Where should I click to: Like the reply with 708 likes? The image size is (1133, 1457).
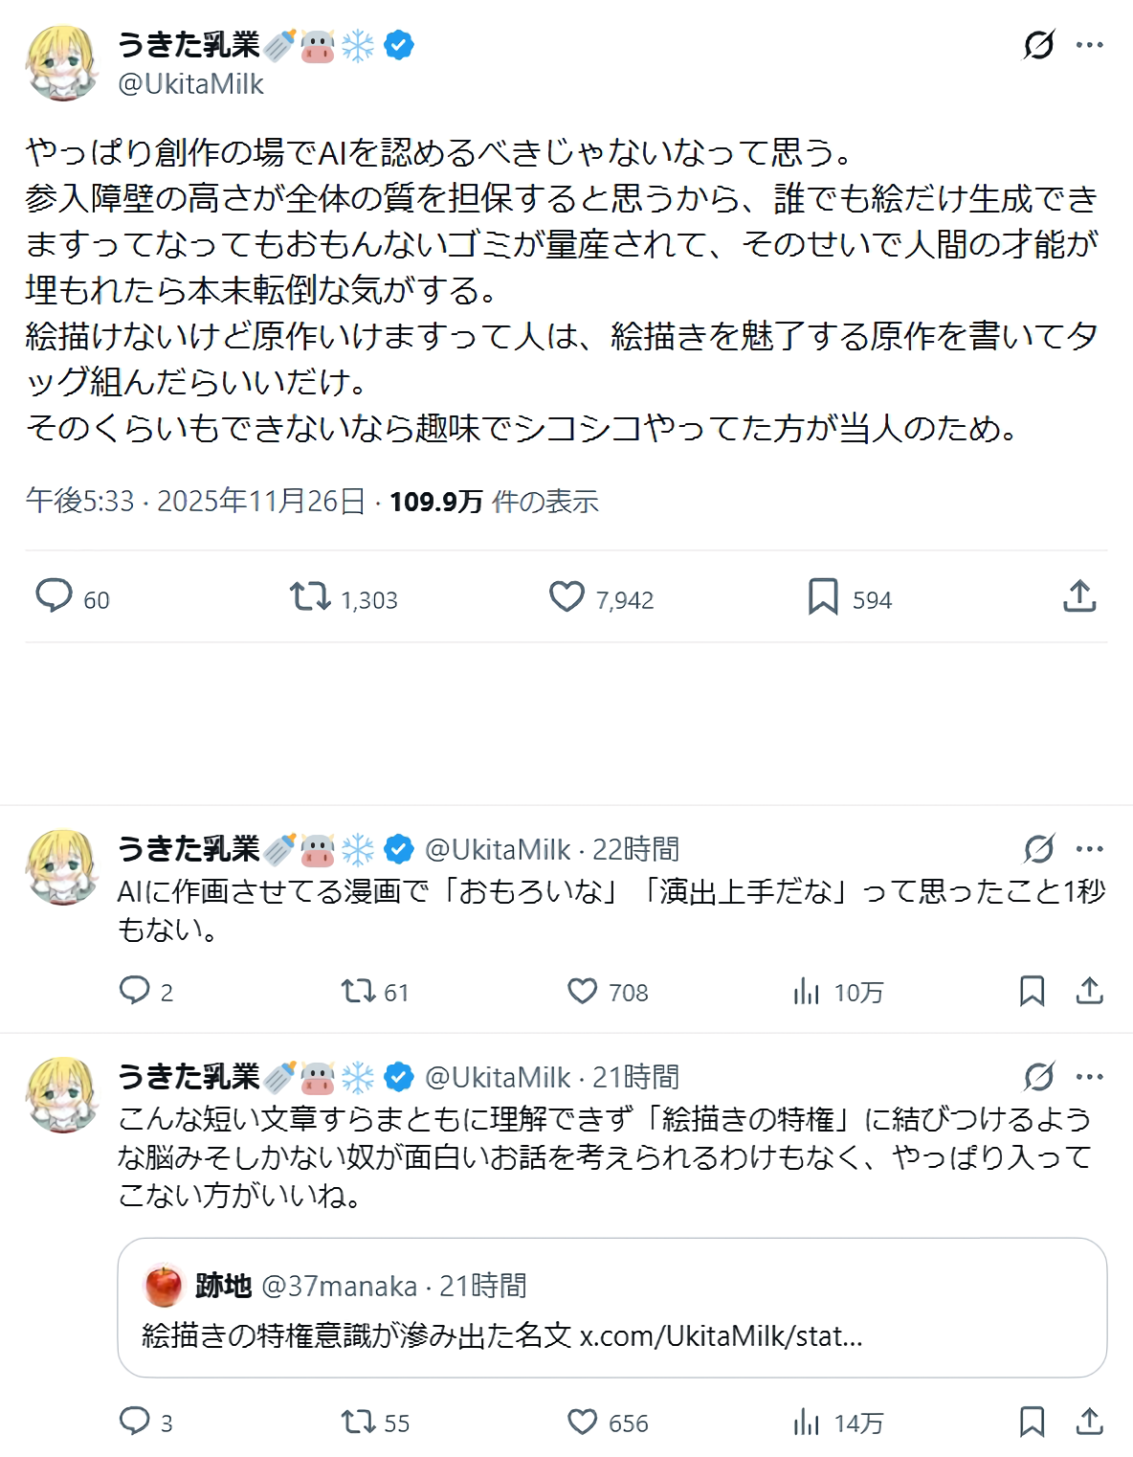582,991
